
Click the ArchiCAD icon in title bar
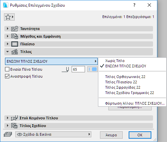pos(6,5)
